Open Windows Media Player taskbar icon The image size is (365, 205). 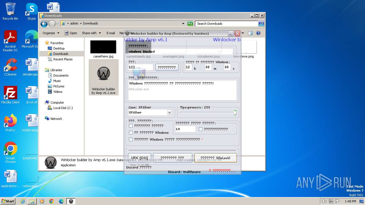click(42, 201)
